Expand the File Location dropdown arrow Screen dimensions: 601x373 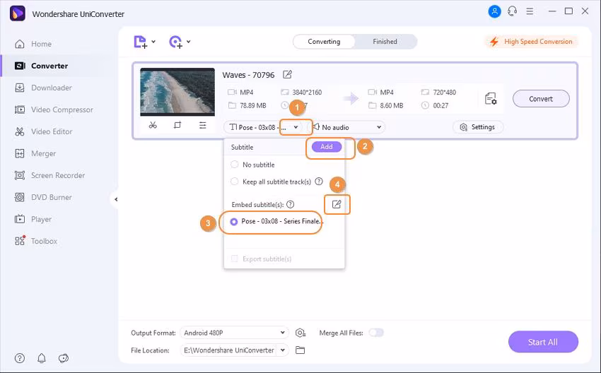pyautogui.click(x=283, y=350)
